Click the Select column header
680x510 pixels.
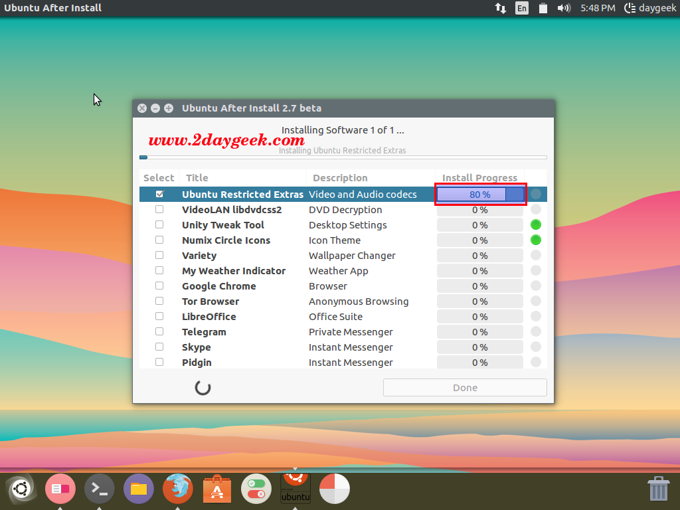click(159, 178)
